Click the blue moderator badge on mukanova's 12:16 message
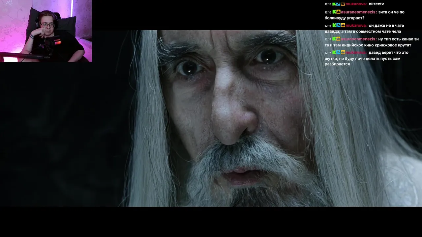This screenshot has height=237, width=422. 338,25
